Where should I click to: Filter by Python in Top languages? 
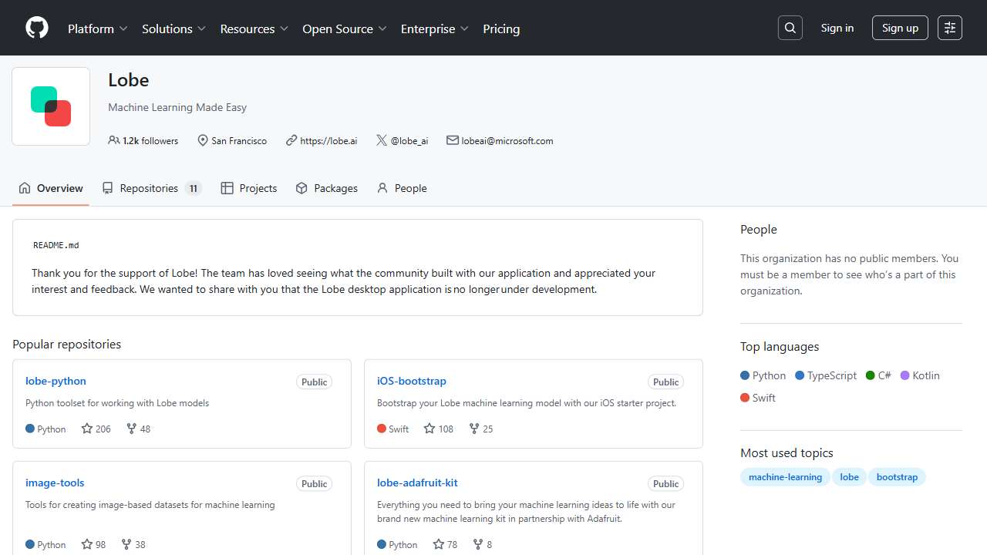click(763, 375)
